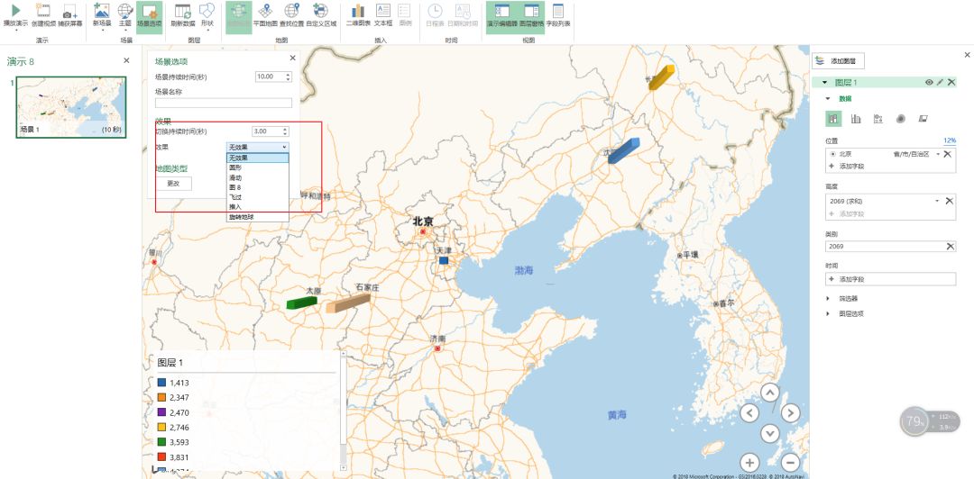This screenshot has height=479, width=974.
Task: Click Find Location (查找位置) icon
Action: pyautogui.click(x=292, y=11)
